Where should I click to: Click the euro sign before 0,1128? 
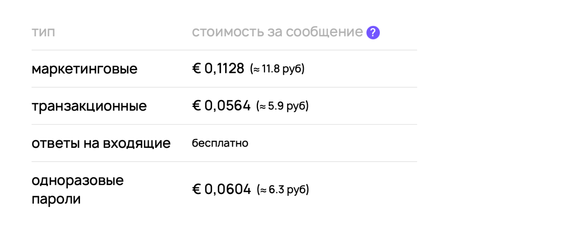[x=197, y=69]
